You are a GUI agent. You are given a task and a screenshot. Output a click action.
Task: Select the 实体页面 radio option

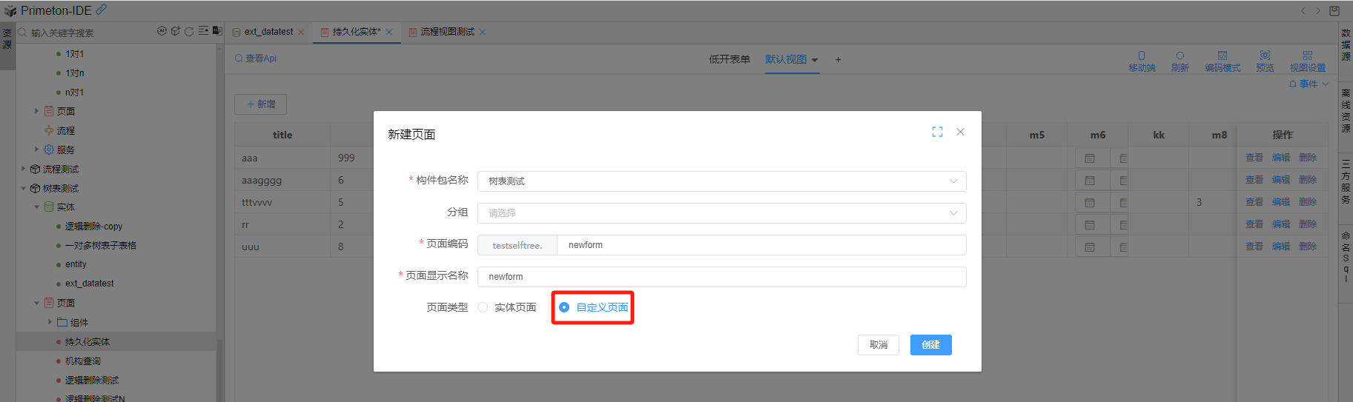[x=483, y=307]
